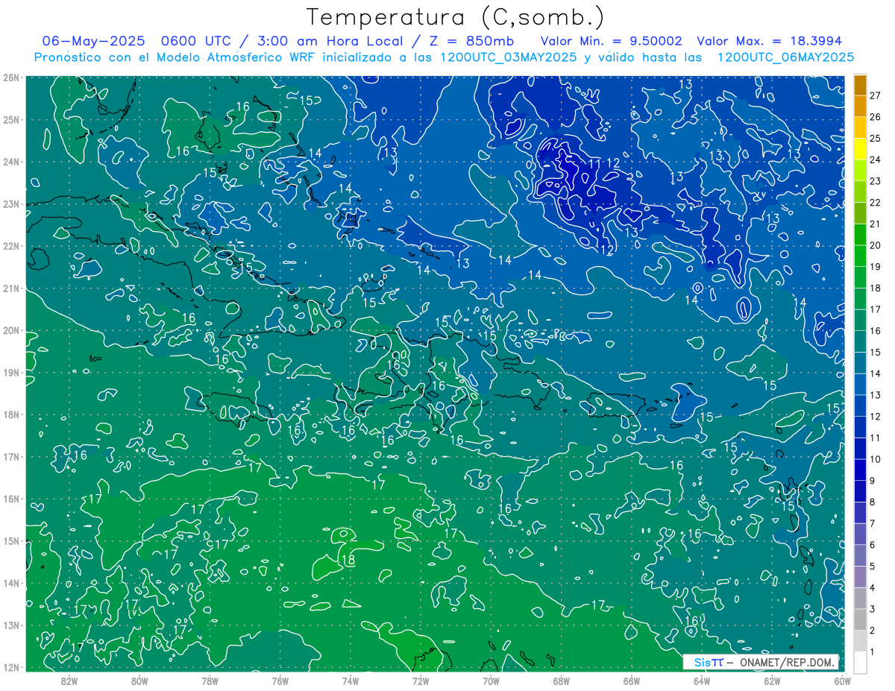
Task: Click the "78W" longitude axis label
Action: point(210,681)
